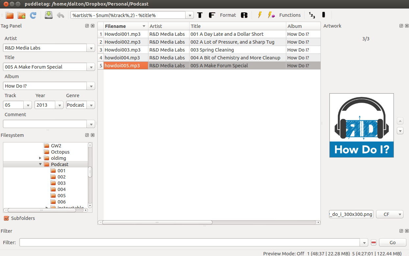Screen dimensions: 409x256
Task: Click the How Do I? artwork thumbnail
Action: (362, 125)
